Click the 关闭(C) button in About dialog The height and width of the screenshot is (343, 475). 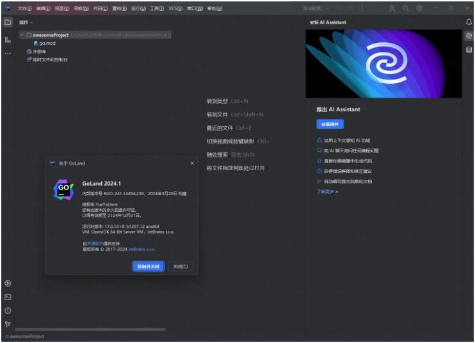181,266
